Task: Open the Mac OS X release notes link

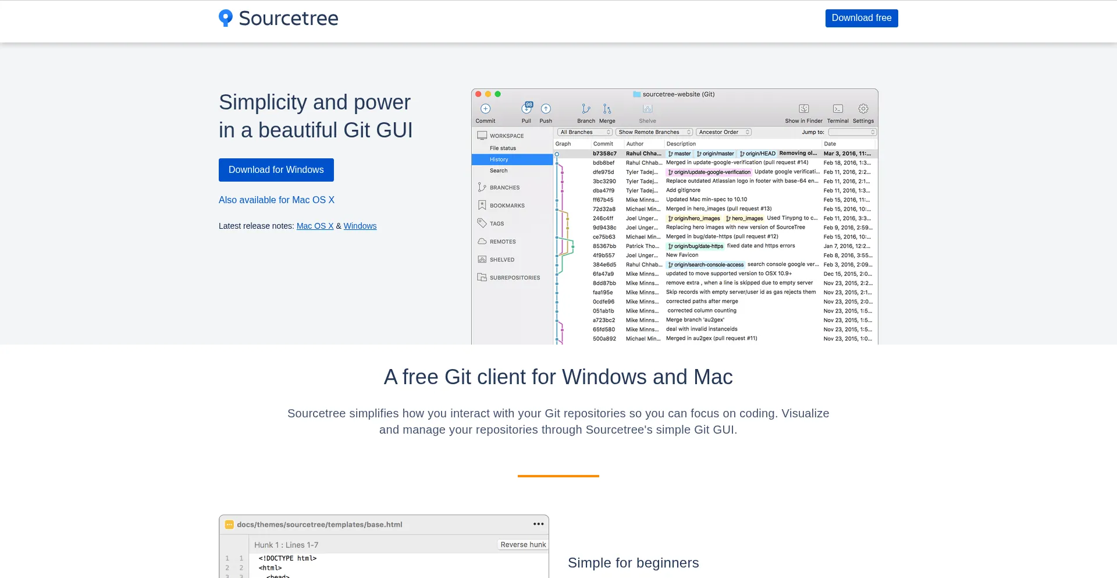Action: (315, 226)
